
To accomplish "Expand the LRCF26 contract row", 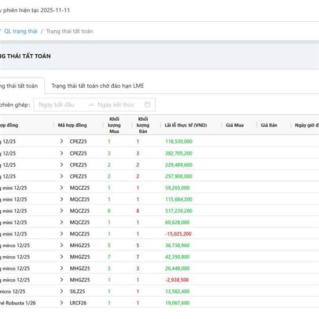I will pos(62,303).
